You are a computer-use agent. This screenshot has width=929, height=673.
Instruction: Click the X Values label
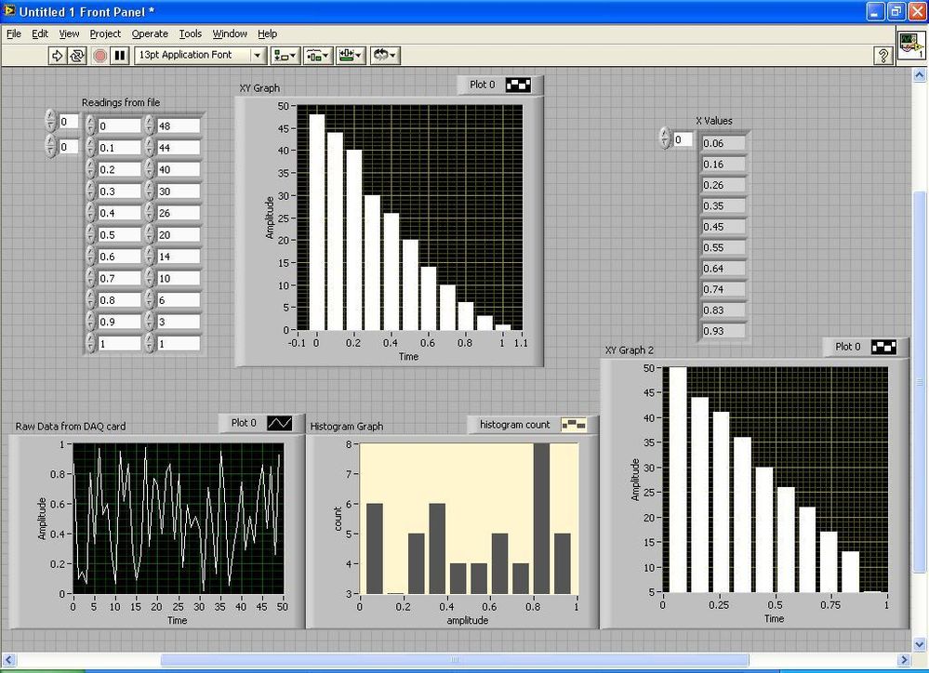(714, 121)
